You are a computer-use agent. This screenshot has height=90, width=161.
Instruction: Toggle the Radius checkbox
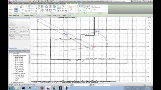click(x=62, y=15)
